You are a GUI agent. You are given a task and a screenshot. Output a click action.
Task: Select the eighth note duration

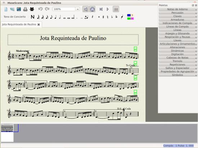pos(51,17)
